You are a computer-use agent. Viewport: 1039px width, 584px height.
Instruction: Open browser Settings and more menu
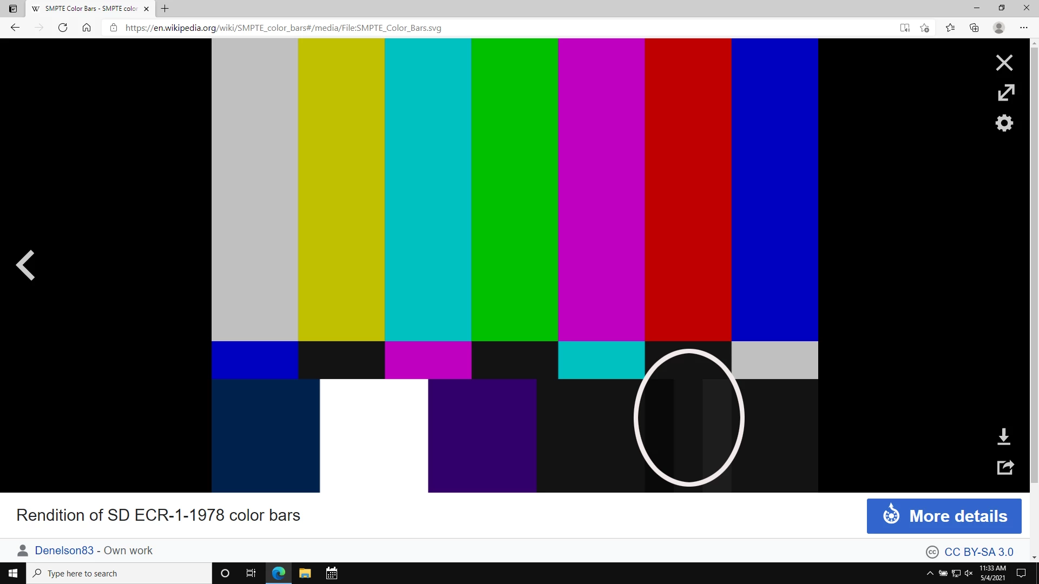pyautogui.click(x=1023, y=28)
